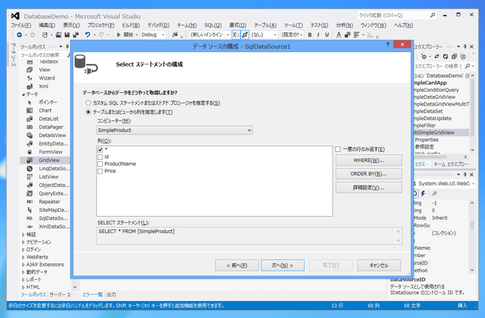Click the Events lightning bolt icon in Properties
Image resolution: width=485 pixels, height=318 pixels.
[x=423, y=194]
